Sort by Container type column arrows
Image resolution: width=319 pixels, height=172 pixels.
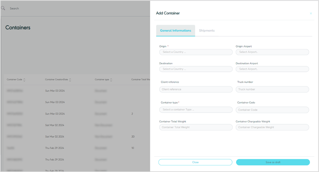[111, 80]
